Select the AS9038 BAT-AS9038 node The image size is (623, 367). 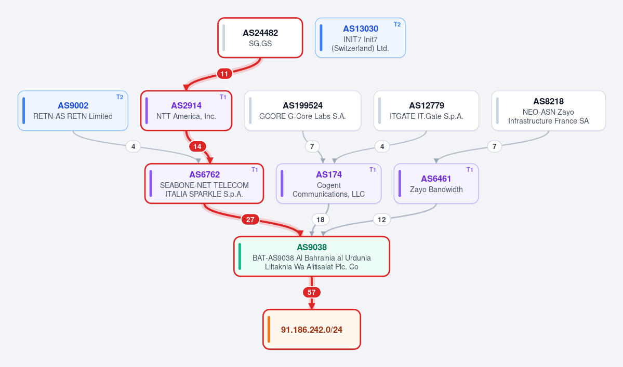(312, 257)
